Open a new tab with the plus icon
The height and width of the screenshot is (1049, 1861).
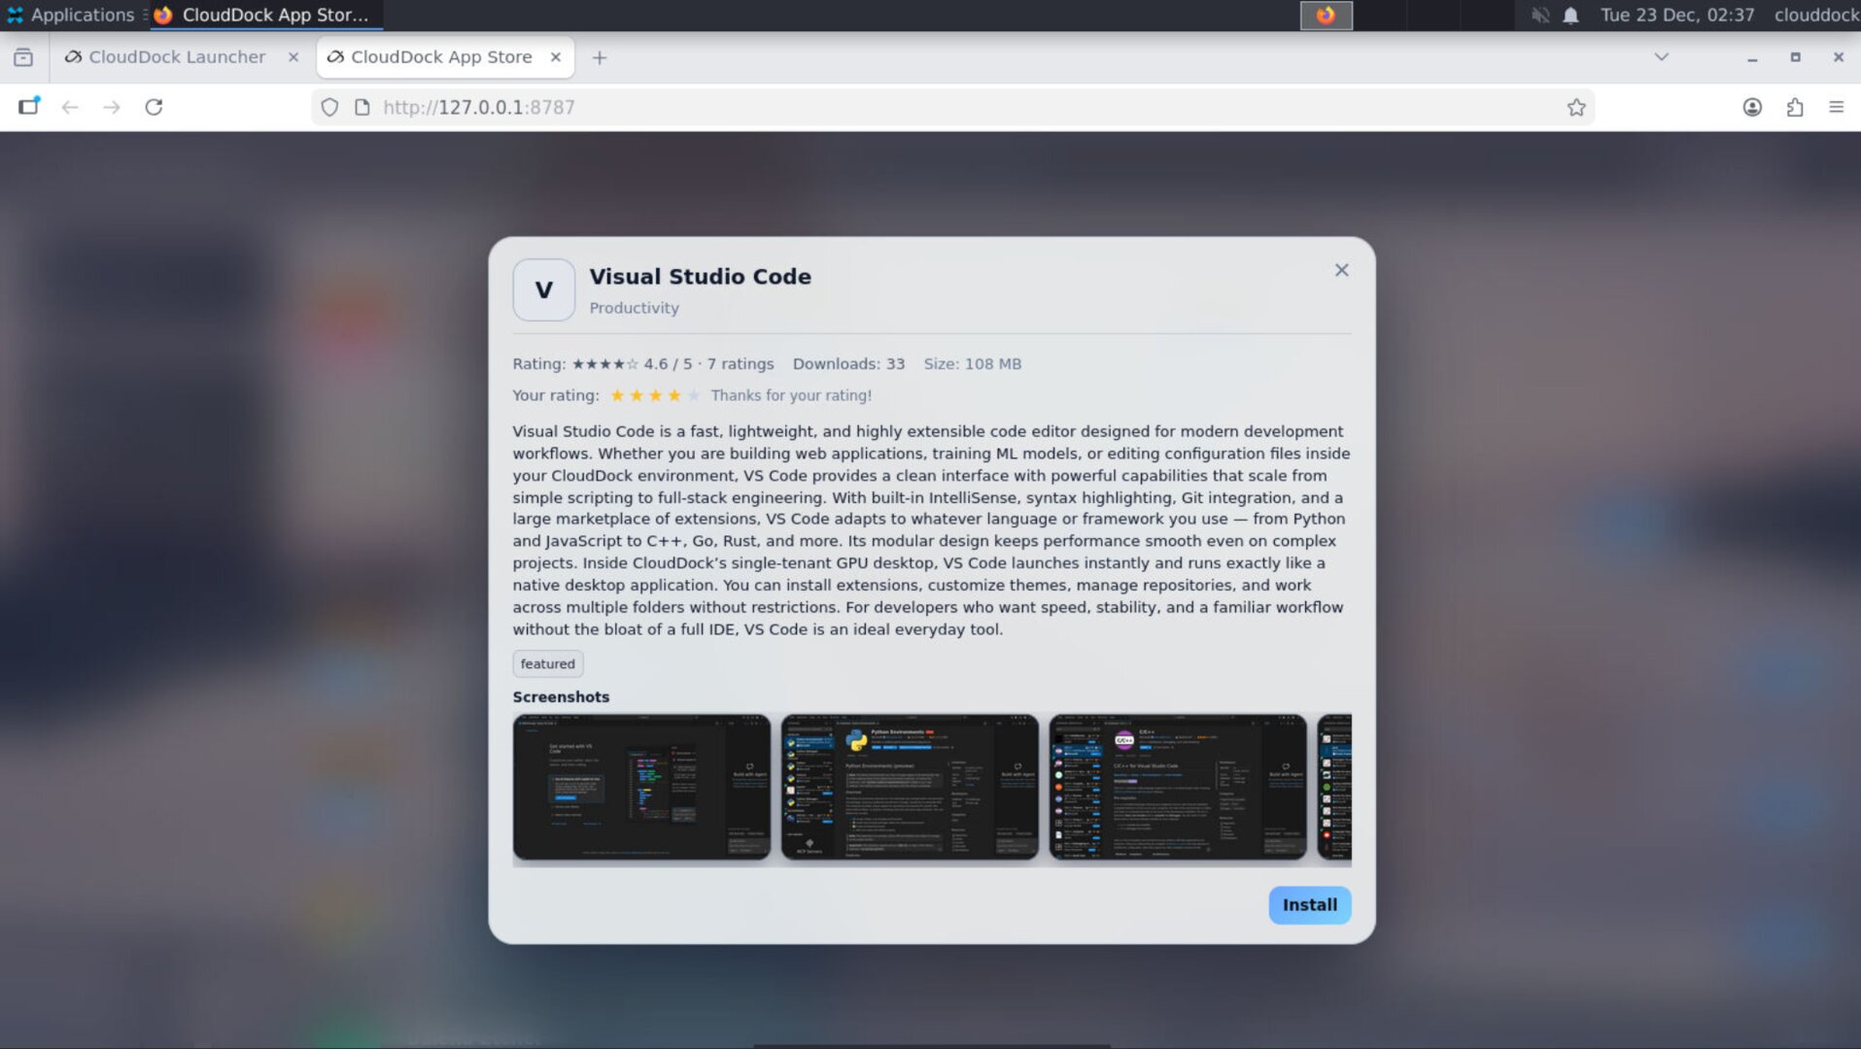[599, 57]
